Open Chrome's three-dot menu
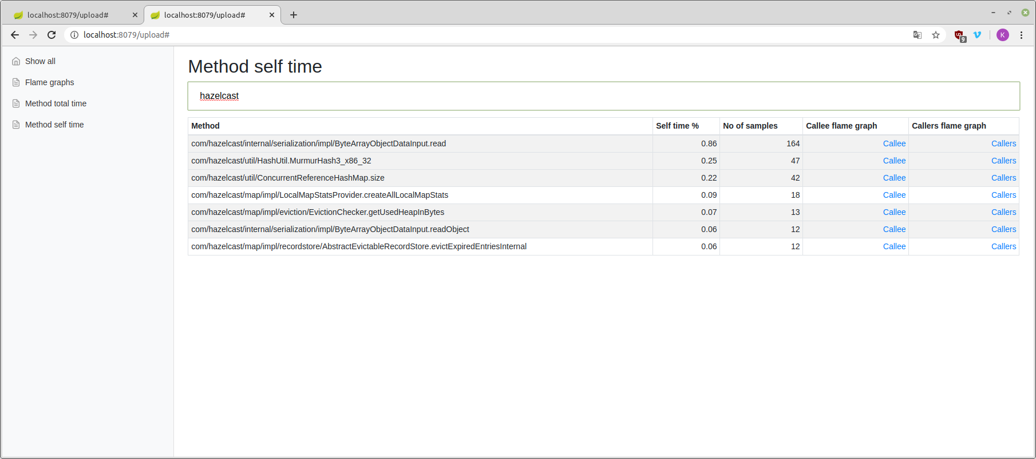This screenshot has width=1036, height=459. 1021,35
